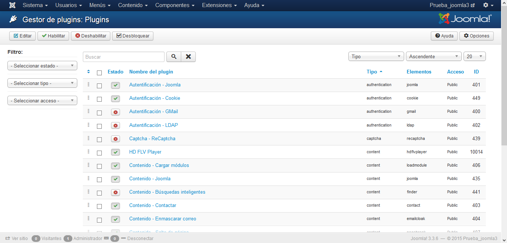
Task: Expand the Ascendente ordering dropdown
Action: click(433, 56)
